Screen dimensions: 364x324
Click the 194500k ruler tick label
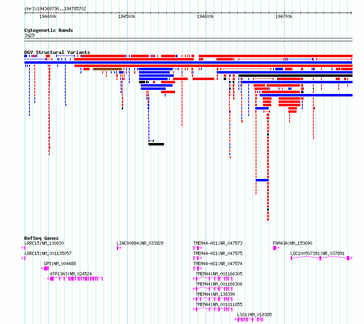pos(127,16)
